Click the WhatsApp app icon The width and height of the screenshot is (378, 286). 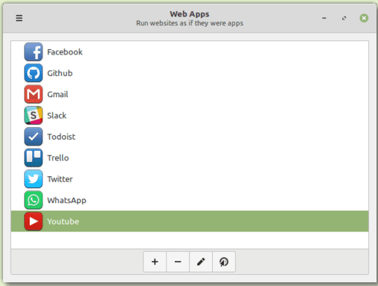click(x=34, y=200)
